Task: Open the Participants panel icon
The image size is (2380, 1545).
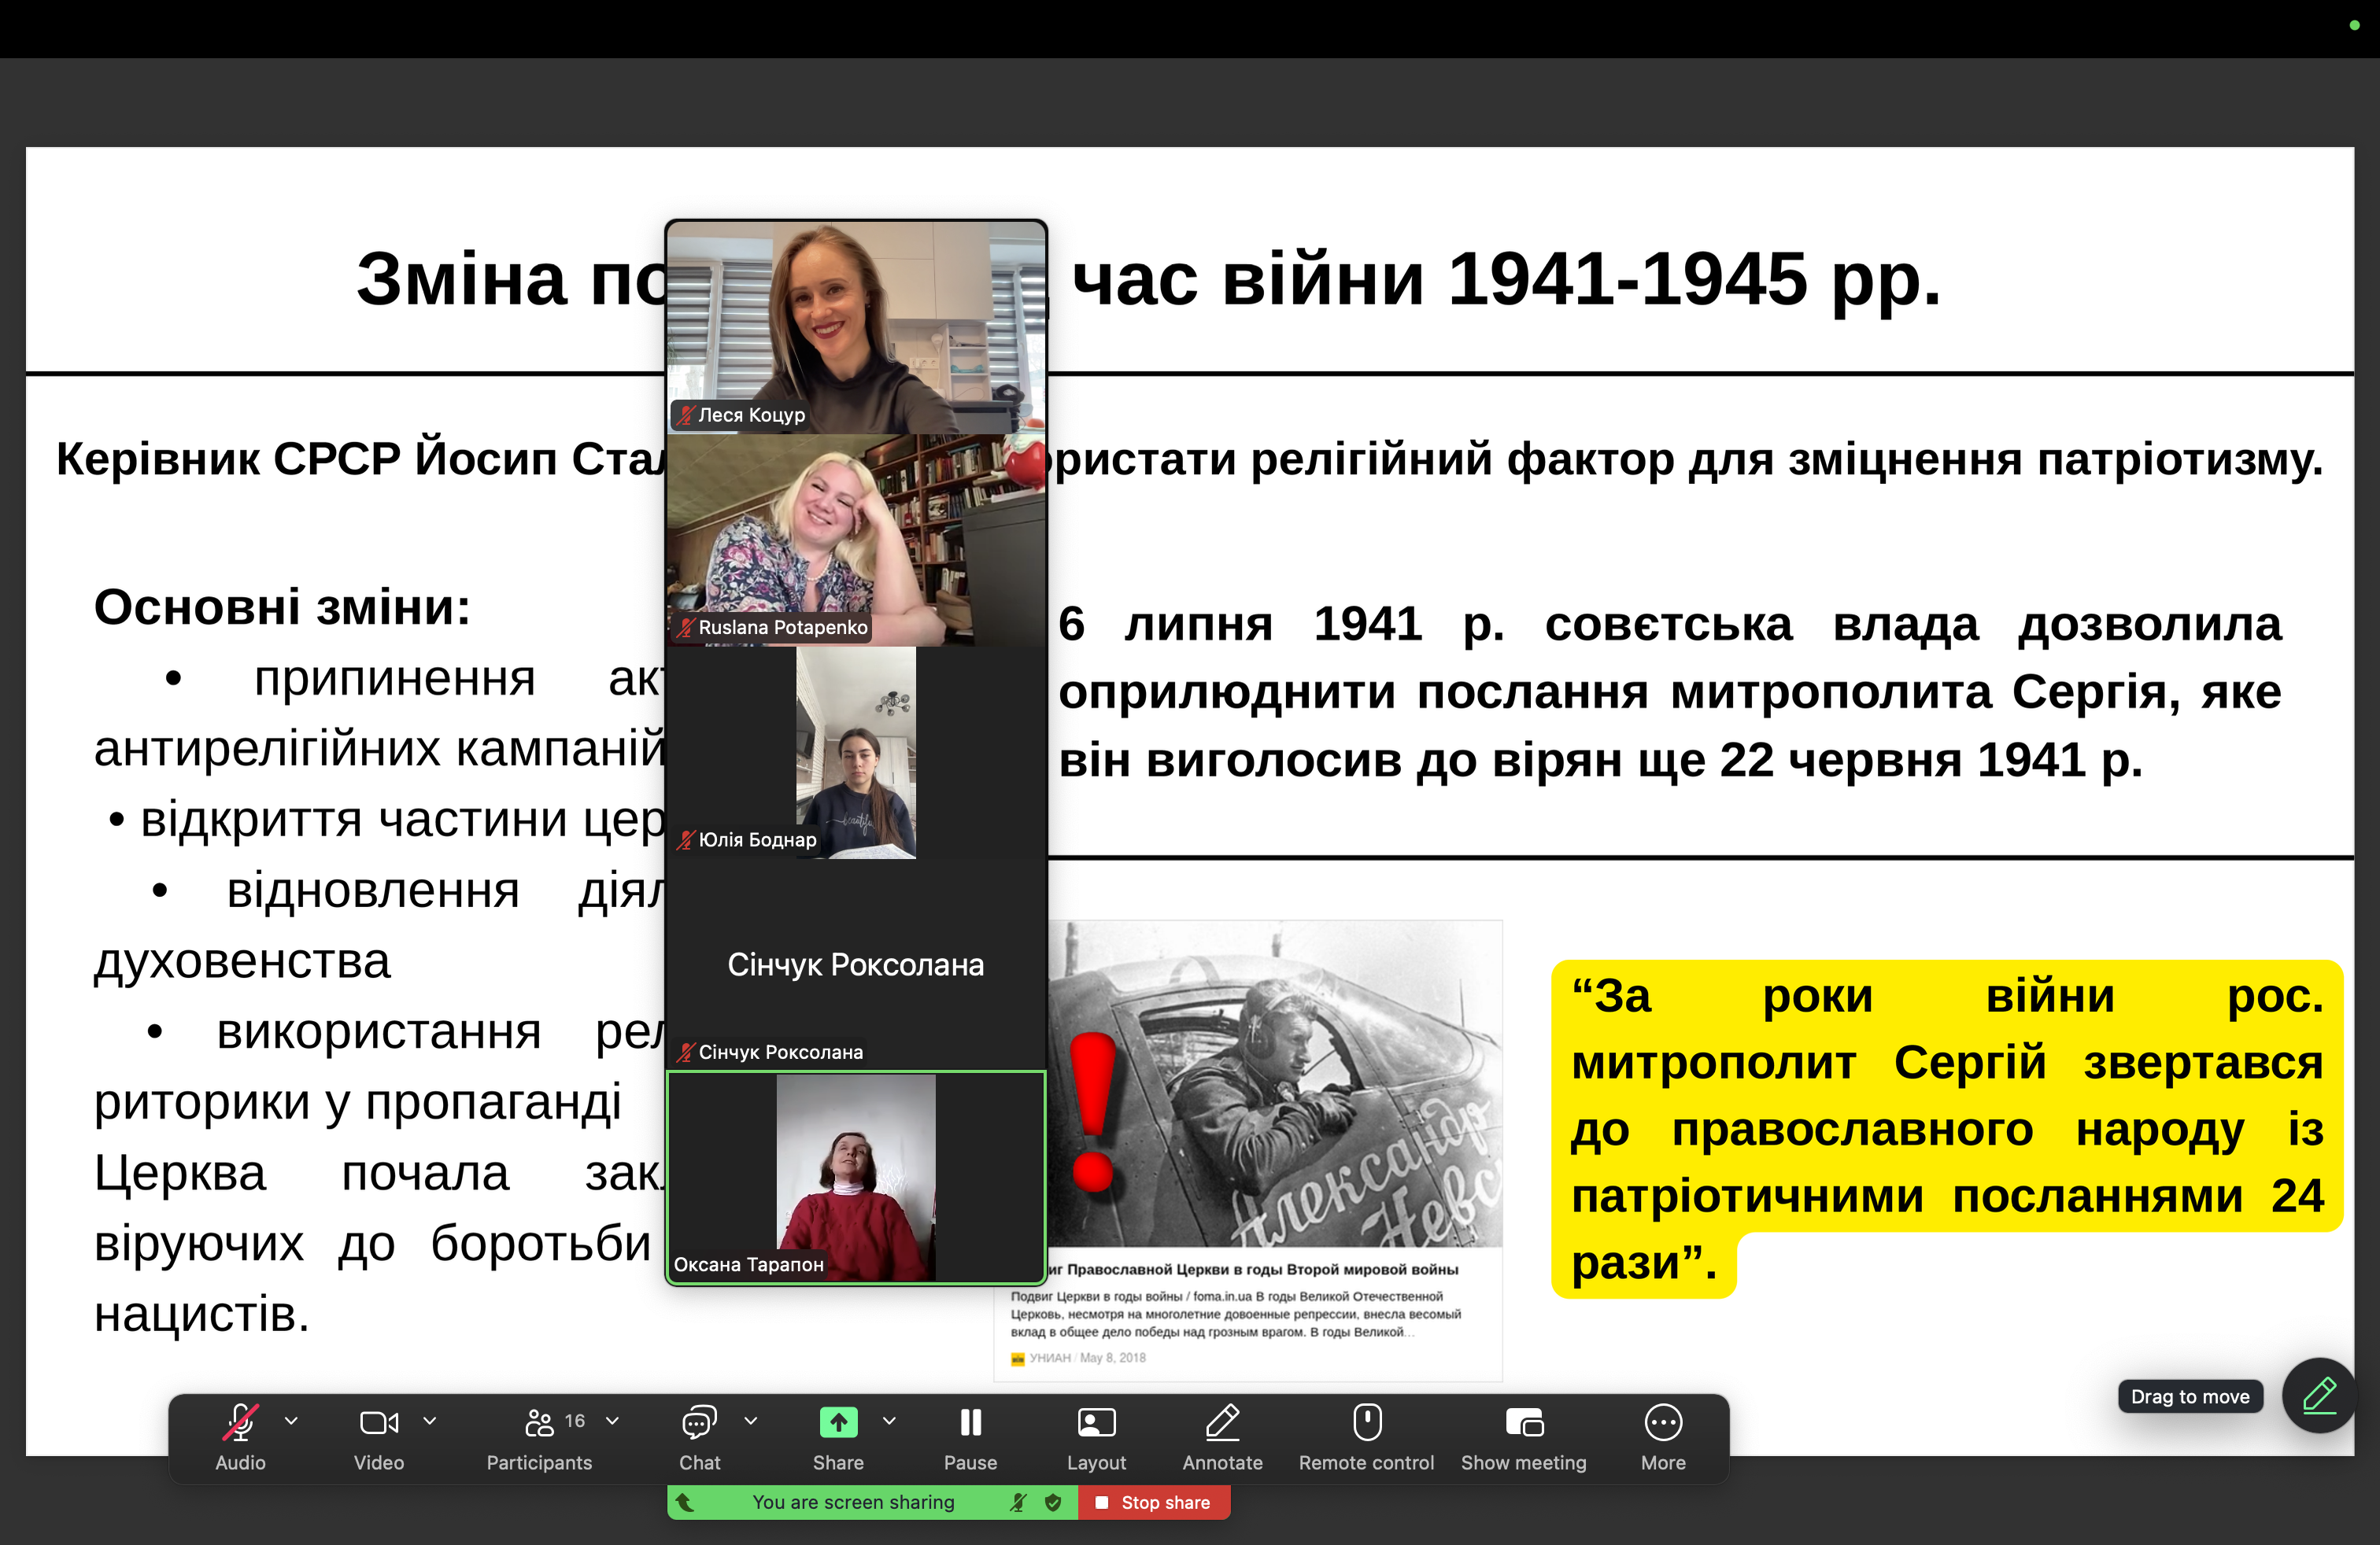Action: [x=539, y=1422]
